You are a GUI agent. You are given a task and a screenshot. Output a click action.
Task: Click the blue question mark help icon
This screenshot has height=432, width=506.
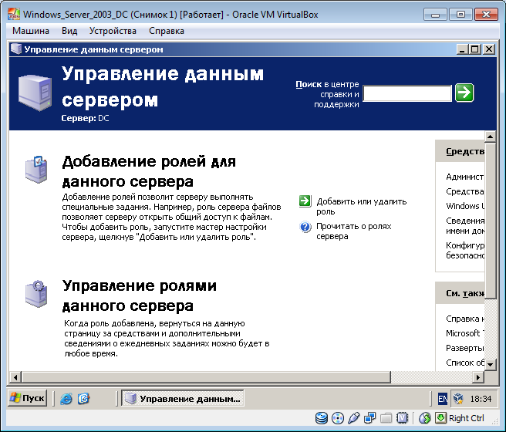[x=305, y=227]
